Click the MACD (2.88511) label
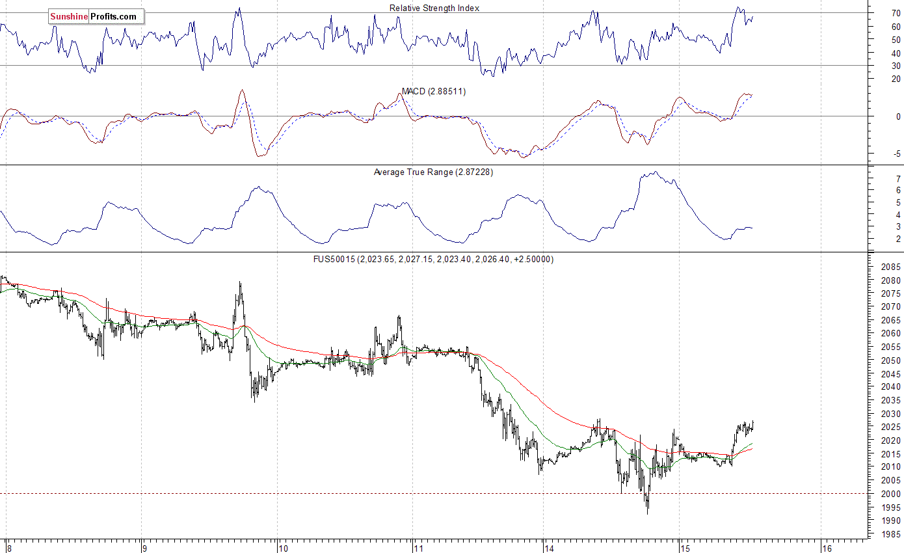 tap(434, 92)
